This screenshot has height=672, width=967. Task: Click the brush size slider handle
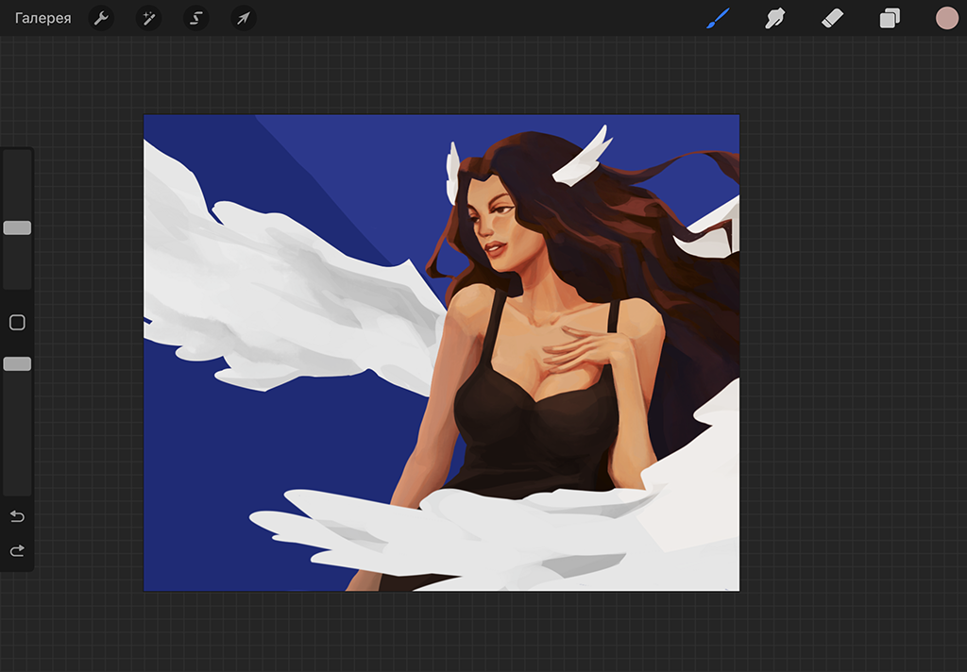tap(17, 227)
